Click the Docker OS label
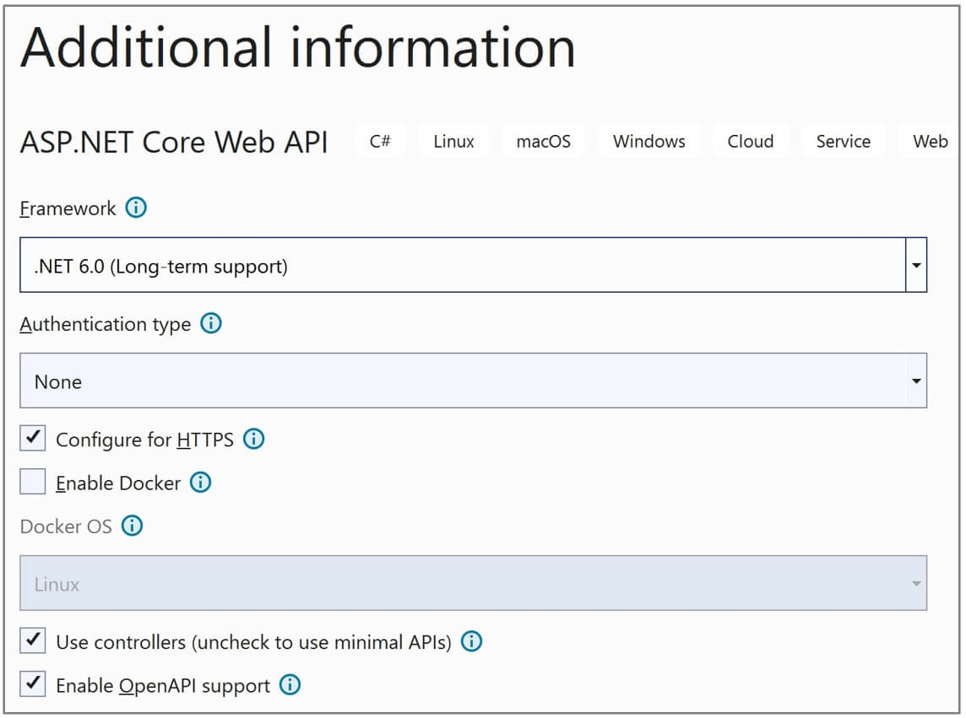This screenshot has width=966, height=718. [66, 526]
